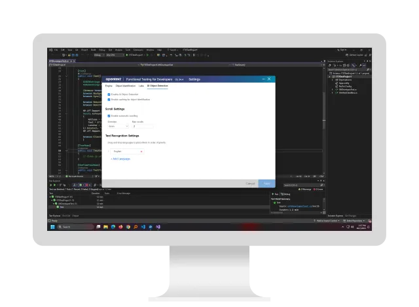Click the Visual Studio search box
This screenshot has height=307, width=419.
pyautogui.click(x=173, y=50)
